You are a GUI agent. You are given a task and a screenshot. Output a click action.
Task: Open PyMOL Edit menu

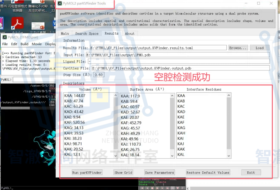[14, 44]
